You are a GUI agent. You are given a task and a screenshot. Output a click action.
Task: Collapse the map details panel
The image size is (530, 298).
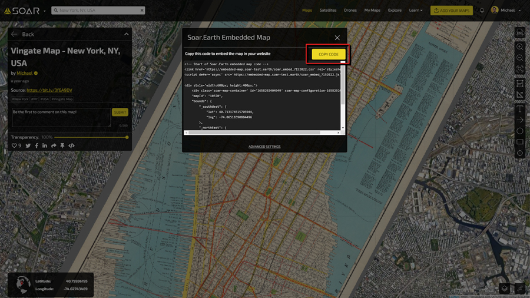pyautogui.click(x=127, y=34)
